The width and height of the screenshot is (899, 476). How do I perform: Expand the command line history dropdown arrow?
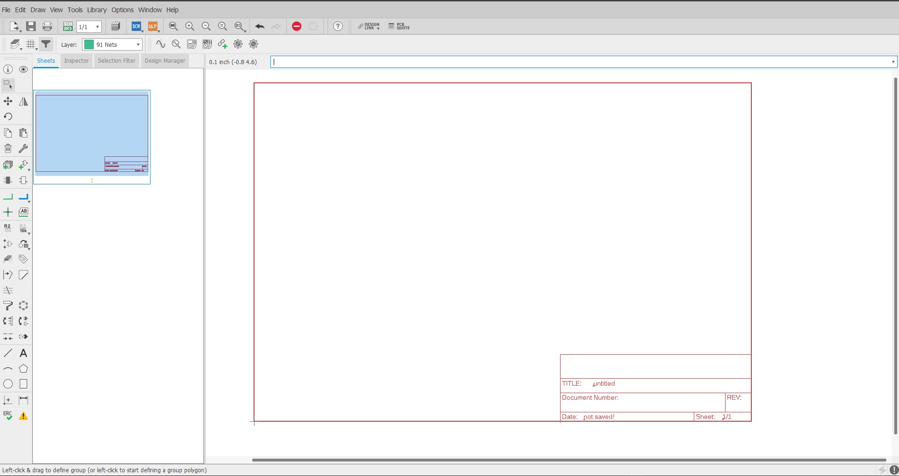click(x=893, y=62)
